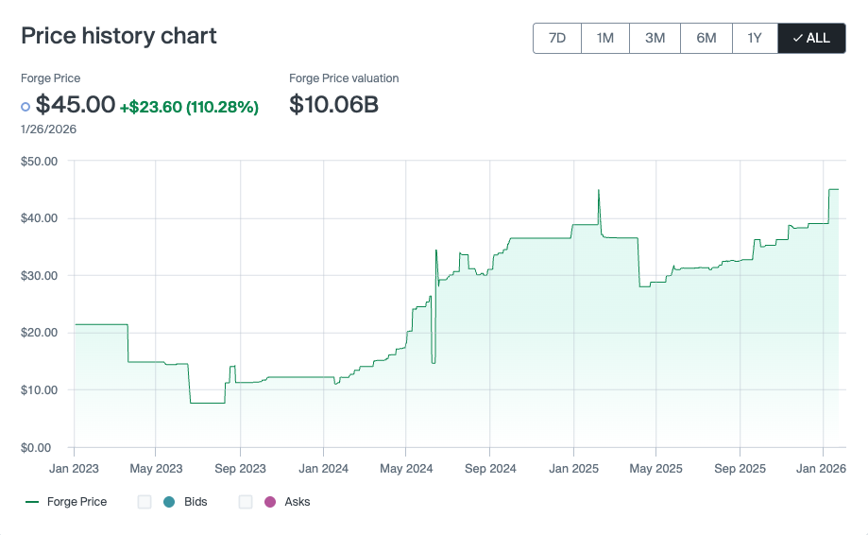
Task: Click the $45.00 Forge Price value
Action: (76, 104)
